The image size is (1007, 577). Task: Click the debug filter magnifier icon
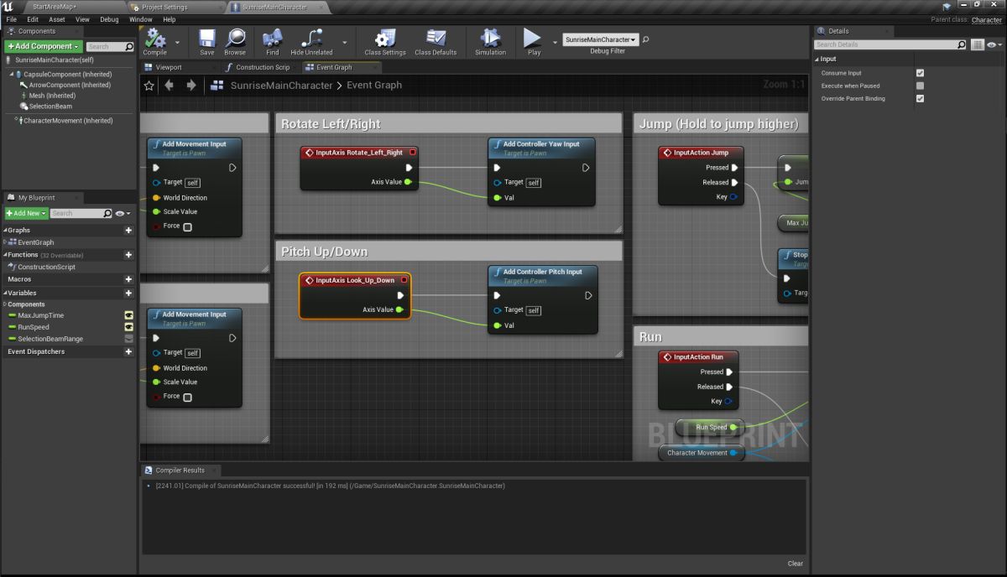click(x=645, y=39)
